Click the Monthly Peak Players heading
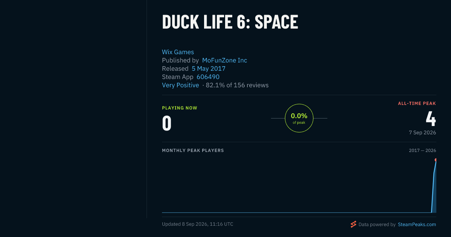This screenshot has width=451, height=237. tap(193, 150)
